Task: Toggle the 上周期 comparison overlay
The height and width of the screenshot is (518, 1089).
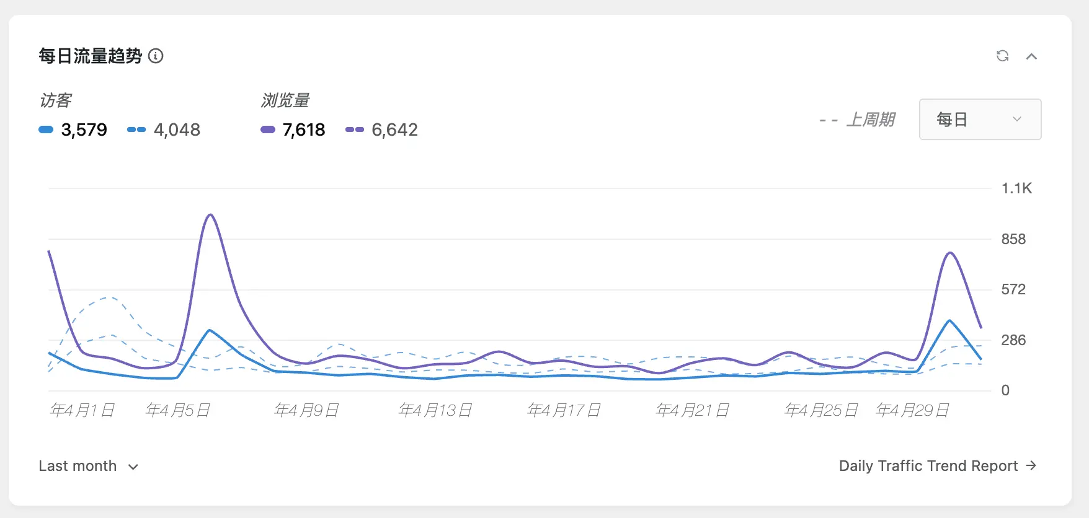Action: (858, 120)
